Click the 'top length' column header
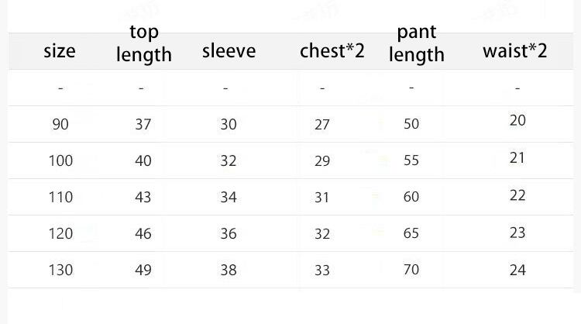The width and height of the screenshot is (581, 324). (x=143, y=43)
